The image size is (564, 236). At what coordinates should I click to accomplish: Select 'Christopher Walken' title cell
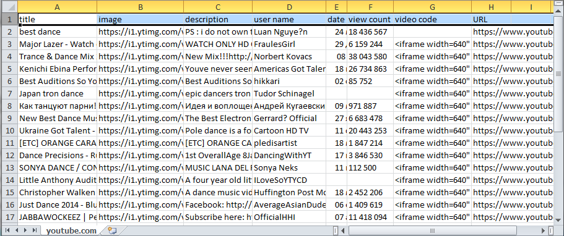click(57, 193)
